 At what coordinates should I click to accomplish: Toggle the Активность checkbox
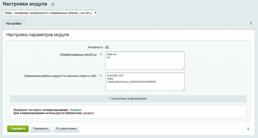(x=107, y=47)
